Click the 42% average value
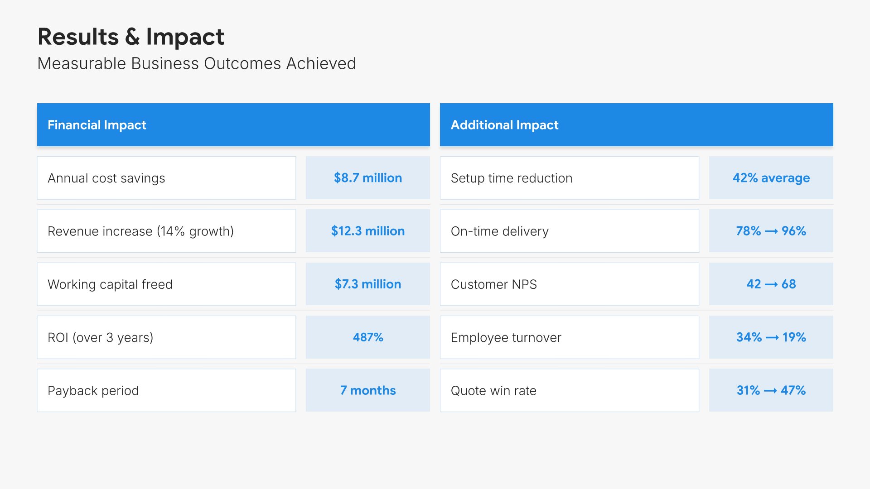The height and width of the screenshot is (489, 870). (x=771, y=178)
